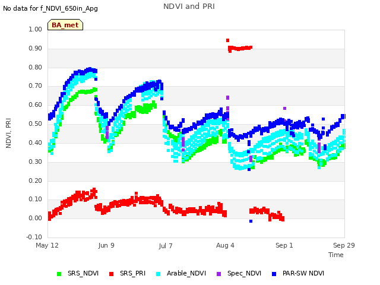Click the blue PAR-SW NDVI legend swatch
This screenshot has height=285, width=380.
[x=274, y=274]
